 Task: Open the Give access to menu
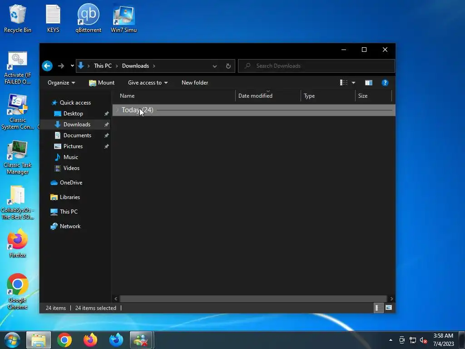point(148,83)
